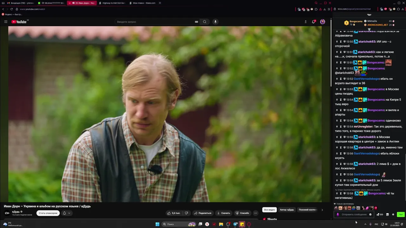Dislike the video with thumbs-down icon
This screenshot has width=406, height=228.
pos(187,213)
